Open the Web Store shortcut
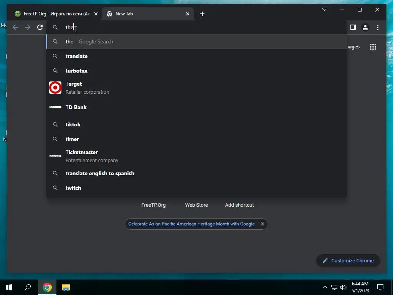 pos(196,205)
